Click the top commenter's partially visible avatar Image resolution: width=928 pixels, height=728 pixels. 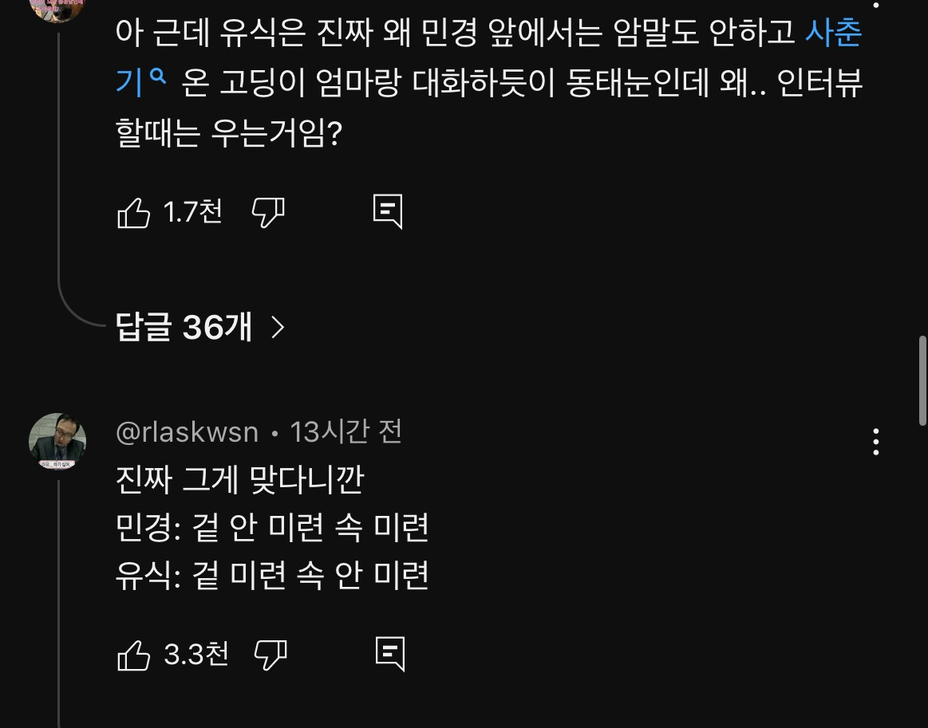pos(56,8)
